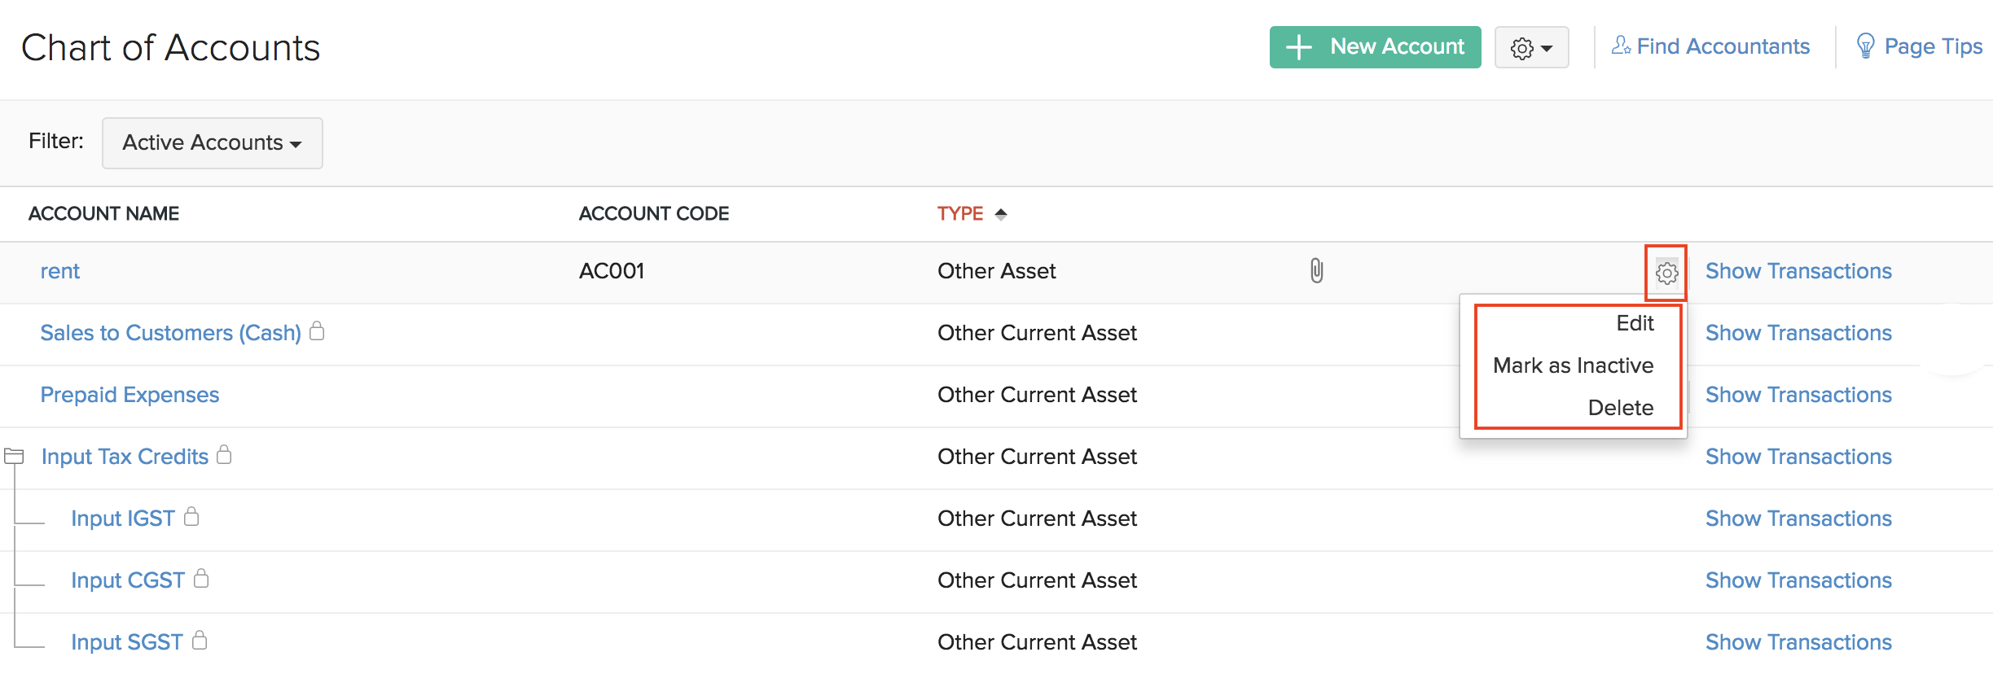
Task: Click the lock icon beside Input CGST
Action: tap(201, 579)
